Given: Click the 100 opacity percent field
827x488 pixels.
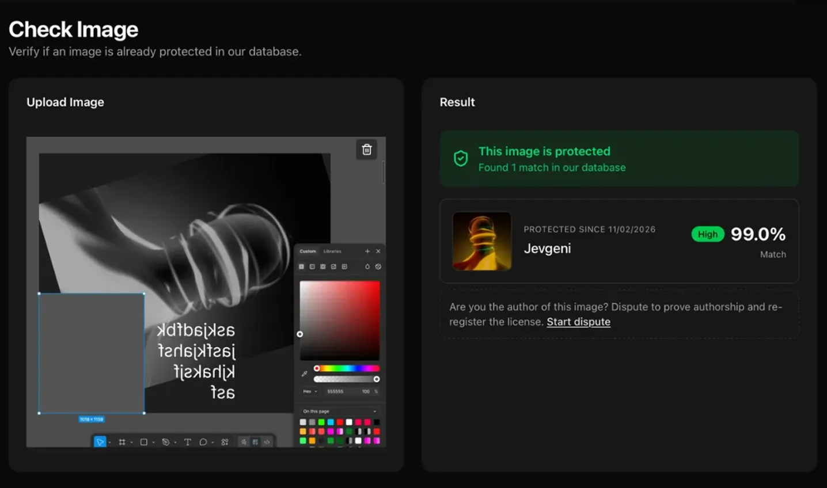Looking at the screenshot, I should [x=366, y=391].
